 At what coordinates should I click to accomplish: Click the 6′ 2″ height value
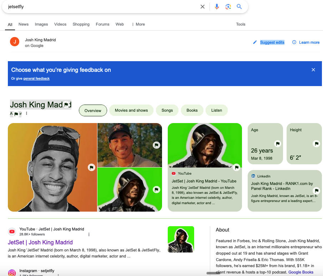click(296, 158)
